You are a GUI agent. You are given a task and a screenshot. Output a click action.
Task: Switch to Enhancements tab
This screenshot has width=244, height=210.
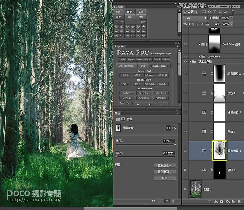(159, 66)
